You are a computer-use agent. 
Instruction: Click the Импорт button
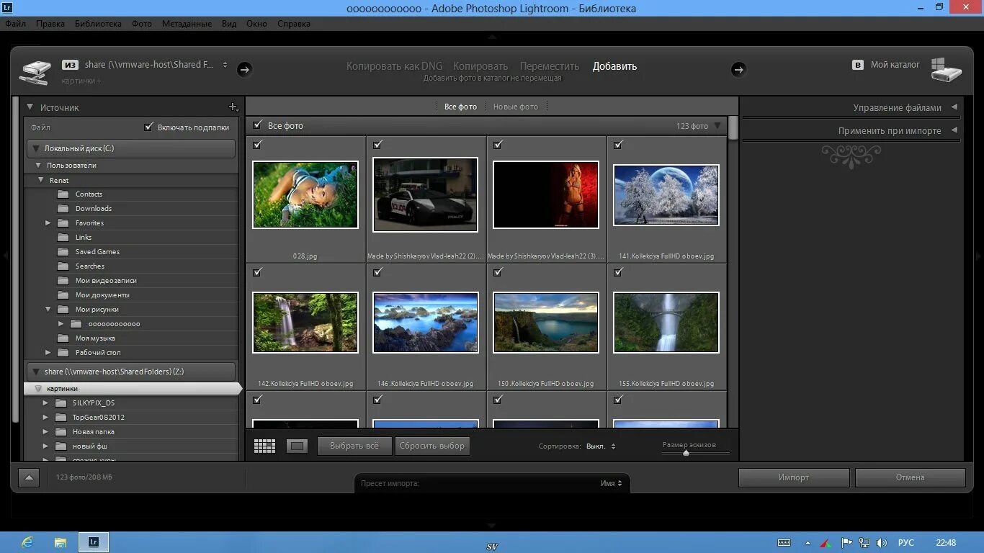794,477
